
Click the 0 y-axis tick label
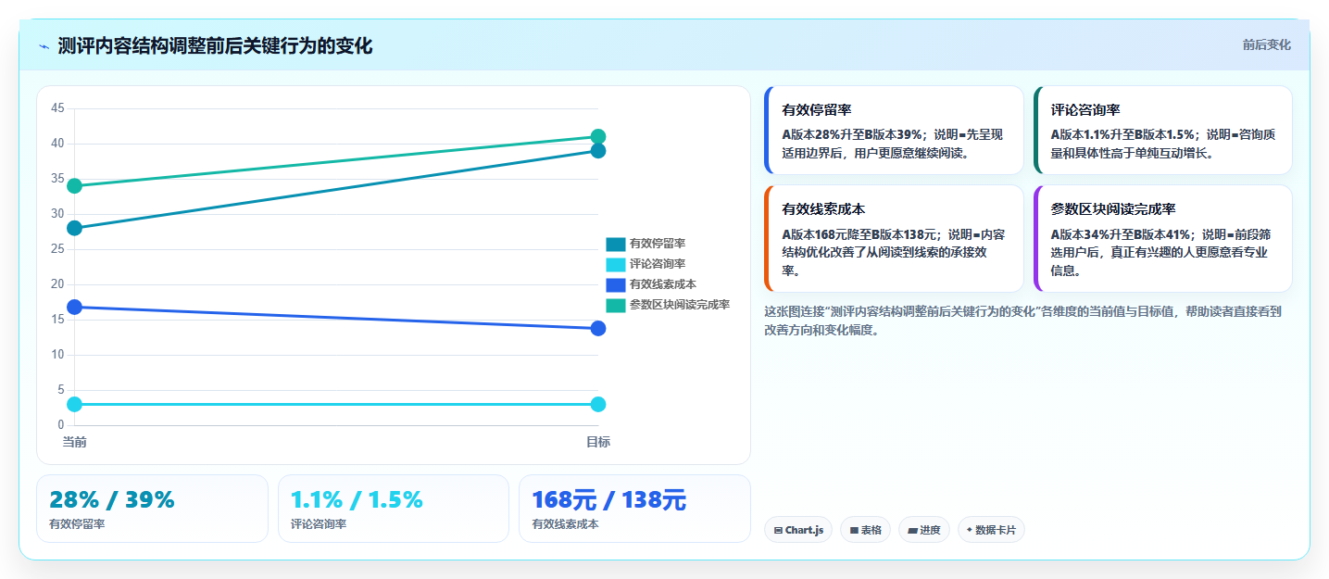pyautogui.click(x=61, y=425)
